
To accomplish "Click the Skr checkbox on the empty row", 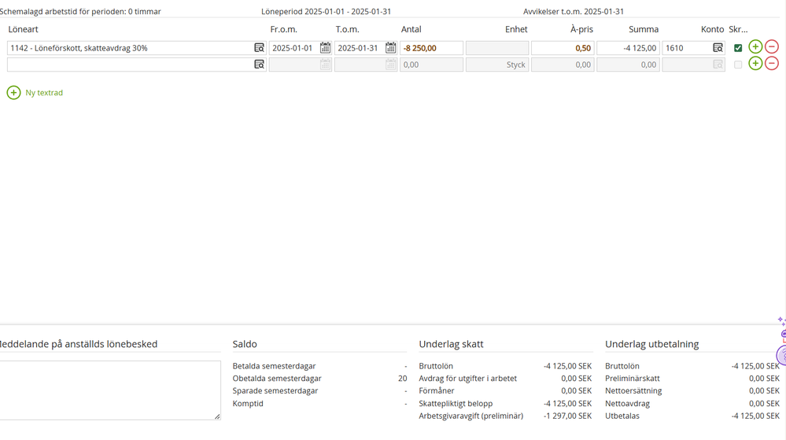I will pyautogui.click(x=738, y=65).
